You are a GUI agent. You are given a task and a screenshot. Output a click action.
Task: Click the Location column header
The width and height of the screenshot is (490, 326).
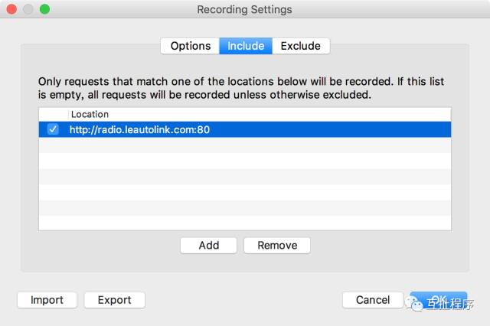(x=90, y=114)
